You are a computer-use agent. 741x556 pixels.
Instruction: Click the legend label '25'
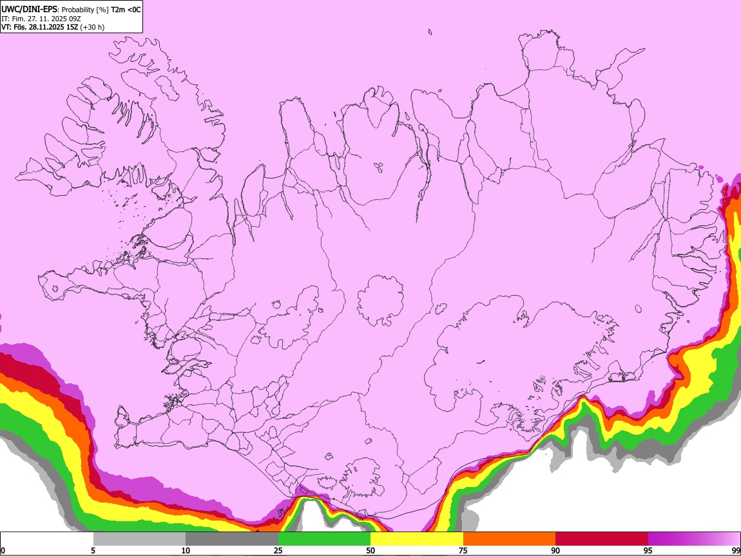coord(278,551)
